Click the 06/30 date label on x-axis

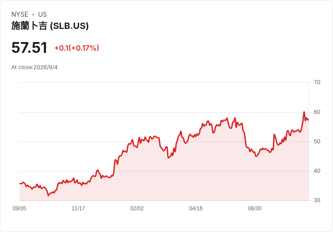tap(255, 208)
